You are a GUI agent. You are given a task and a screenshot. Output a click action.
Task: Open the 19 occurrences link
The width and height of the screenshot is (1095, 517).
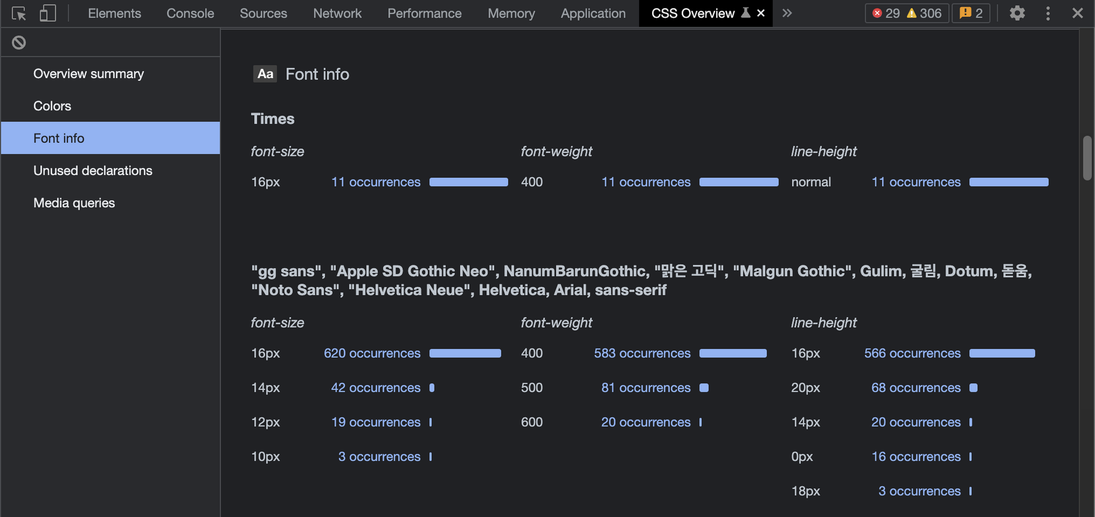coord(376,422)
